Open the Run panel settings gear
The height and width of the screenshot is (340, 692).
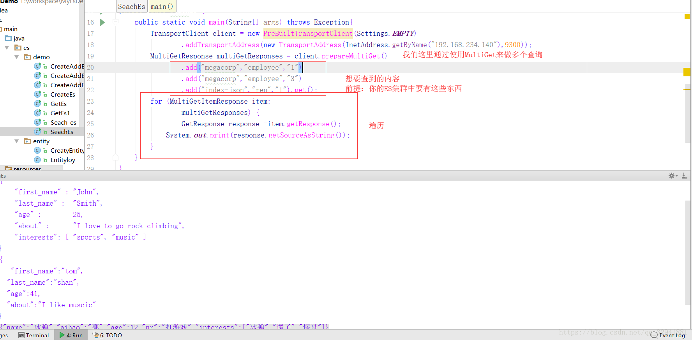pos(673,176)
